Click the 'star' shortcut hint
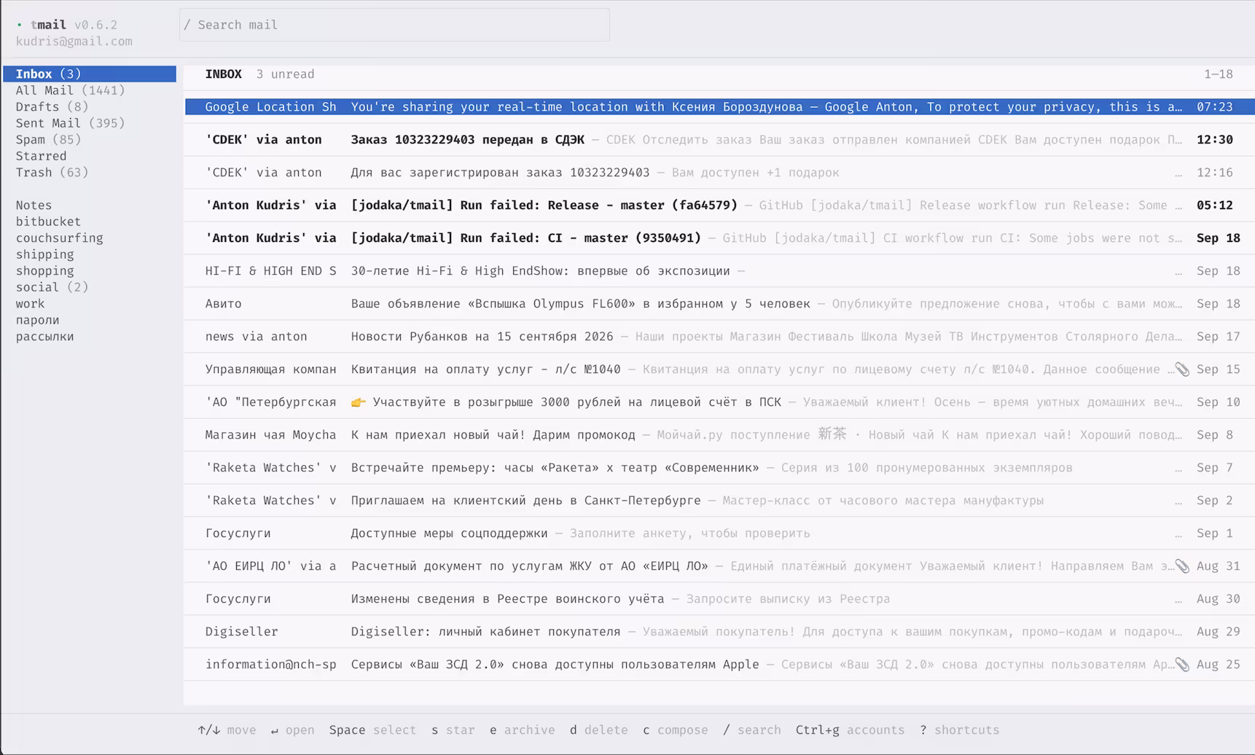This screenshot has width=1255, height=755. [x=453, y=729]
